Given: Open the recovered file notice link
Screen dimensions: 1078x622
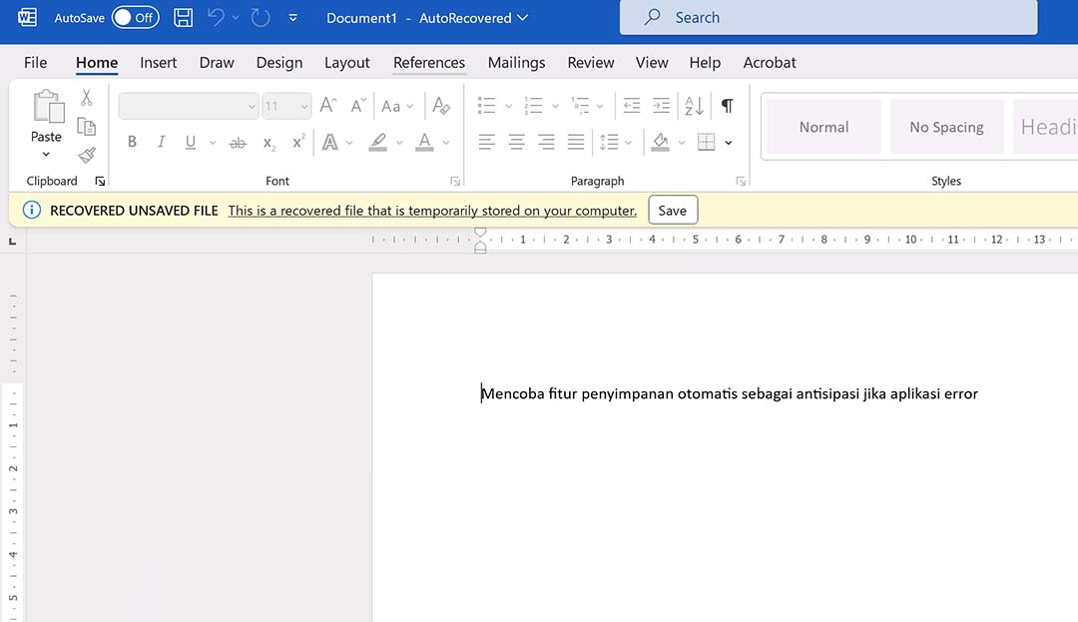Looking at the screenshot, I should tap(432, 210).
